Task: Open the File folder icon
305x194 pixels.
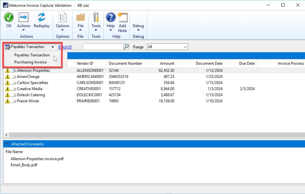Action: point(81,17)
